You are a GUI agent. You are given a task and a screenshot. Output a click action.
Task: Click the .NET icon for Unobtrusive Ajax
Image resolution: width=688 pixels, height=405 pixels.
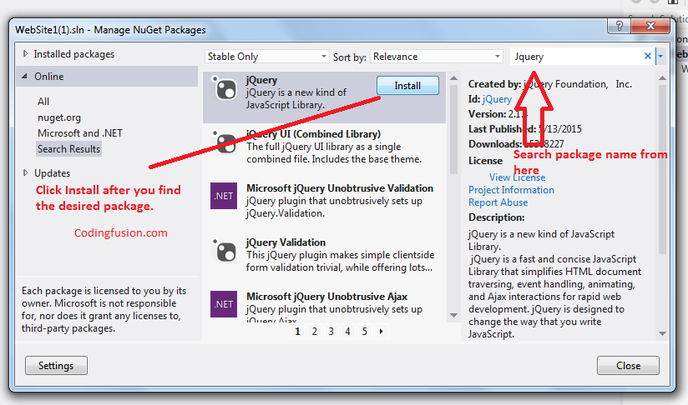coord(224,304)
